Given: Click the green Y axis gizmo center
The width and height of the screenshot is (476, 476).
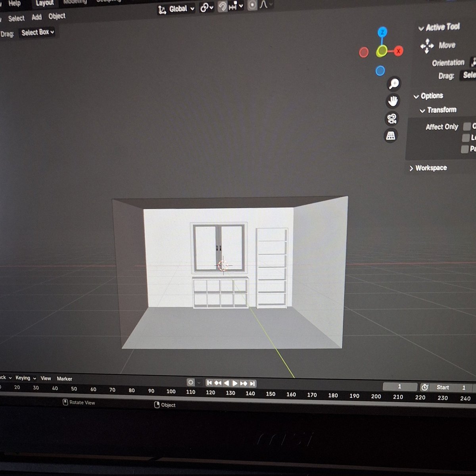Looking at the screenshot, I should (x=382, y=51).
